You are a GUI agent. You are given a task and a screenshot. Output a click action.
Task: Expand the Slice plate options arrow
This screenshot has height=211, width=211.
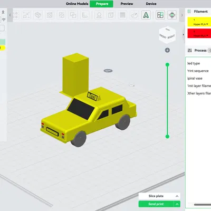[x=177, y=196]
